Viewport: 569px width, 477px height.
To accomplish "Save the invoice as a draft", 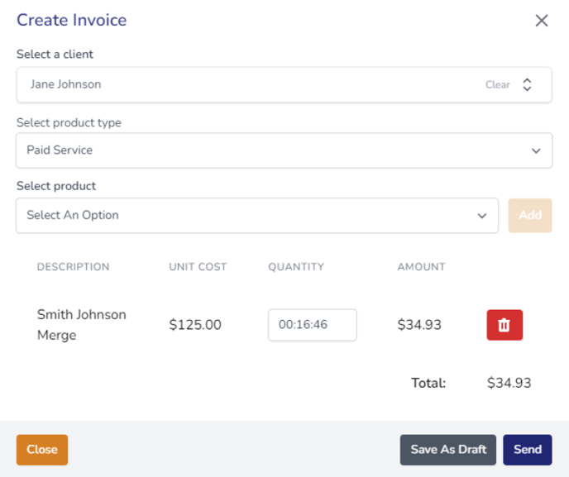I will tap(447, 450).
